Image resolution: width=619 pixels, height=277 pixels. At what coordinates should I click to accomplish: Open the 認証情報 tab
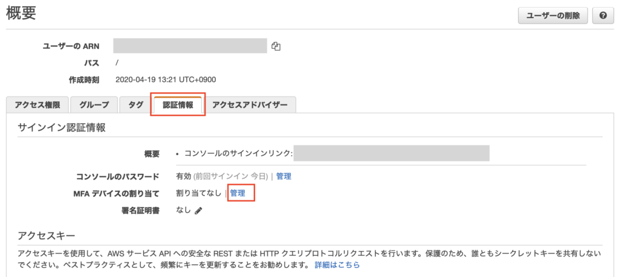tap(178, 104)
